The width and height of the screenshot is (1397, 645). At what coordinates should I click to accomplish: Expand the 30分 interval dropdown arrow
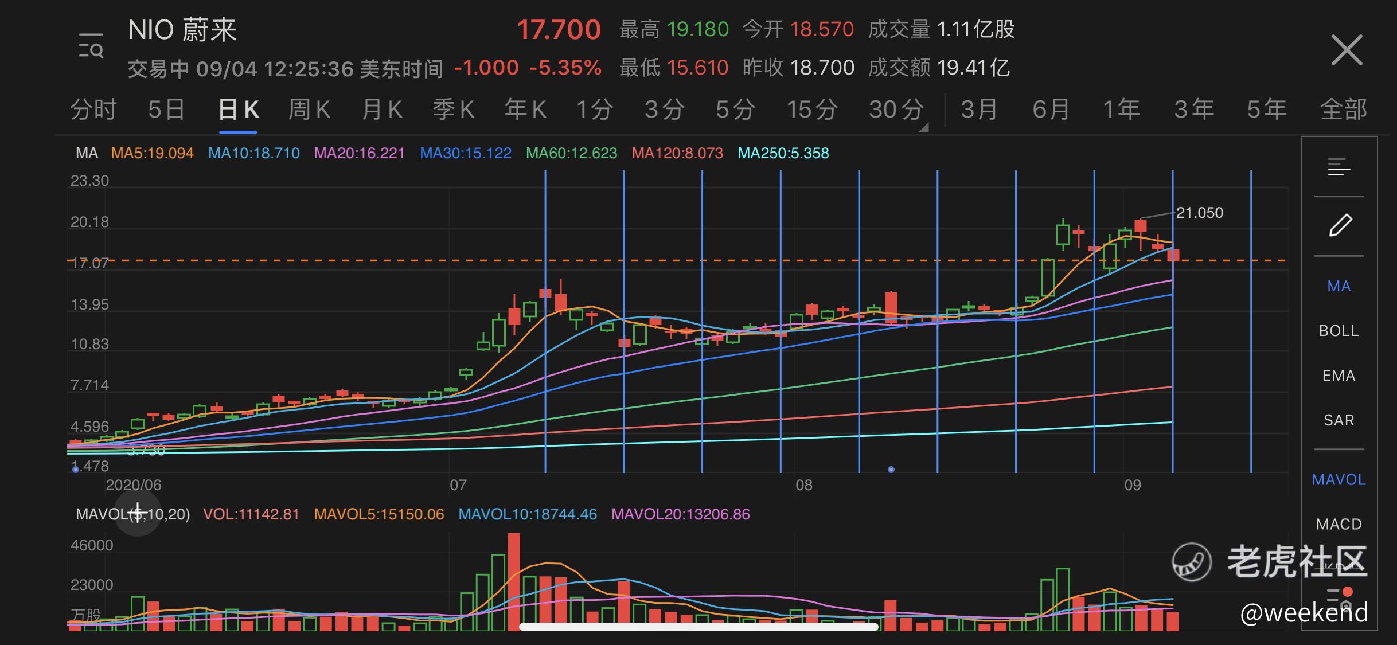[923, 128]
